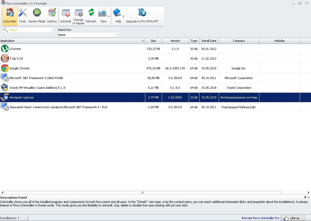Select the Интернет Цензор entry name

click(x=21, y=97)
